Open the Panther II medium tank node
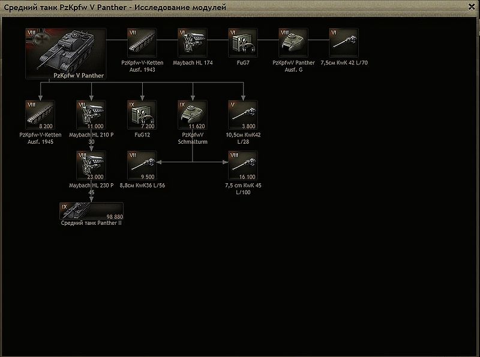Screen dimensions: 480x357 92,211
